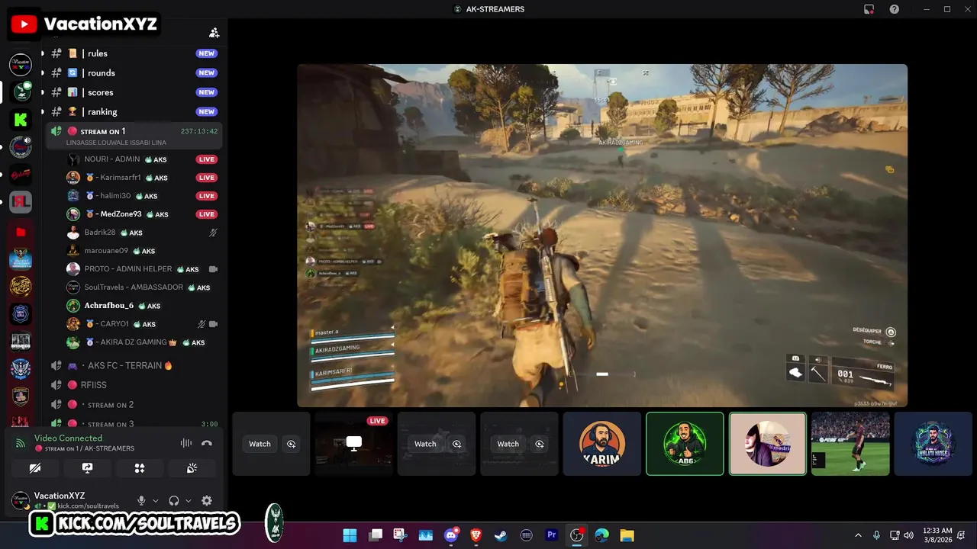Click the speaker icon of STREAM ON 1

tap(56, 131)
